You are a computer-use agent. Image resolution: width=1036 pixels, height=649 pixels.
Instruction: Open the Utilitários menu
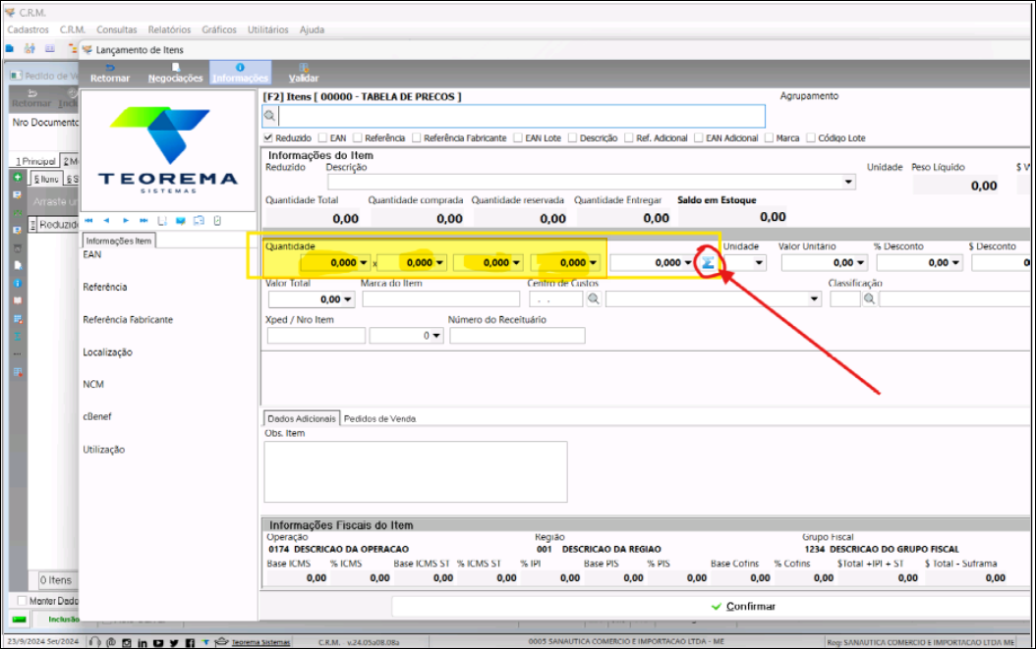tap(267, 29)
